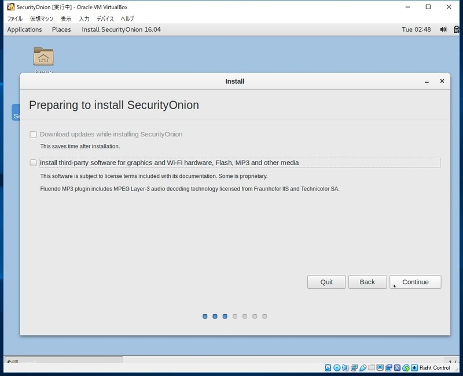463x376 pixels.
Task: Click the VirtualBox app icon in title bar
Action: [x=10, y=7]
